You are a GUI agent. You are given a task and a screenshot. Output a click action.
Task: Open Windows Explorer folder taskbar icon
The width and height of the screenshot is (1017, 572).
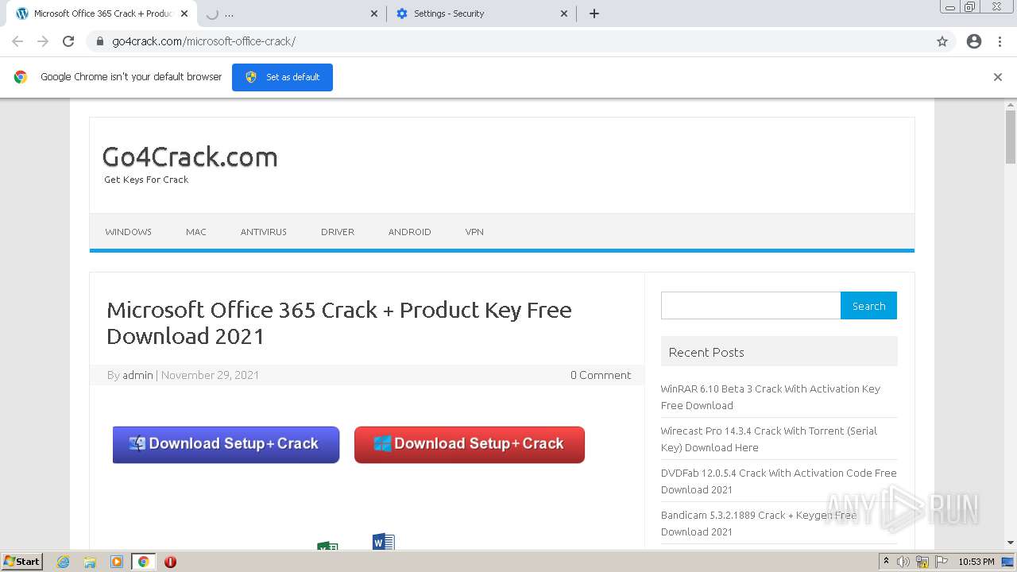[90, 562]
